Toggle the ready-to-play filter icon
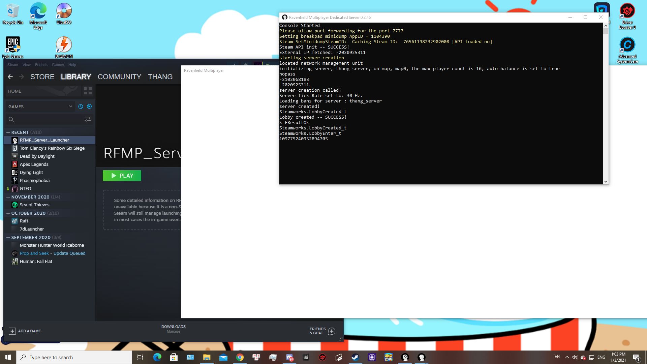The width and height of the screenshot is (647, 364). pos(89,107)
